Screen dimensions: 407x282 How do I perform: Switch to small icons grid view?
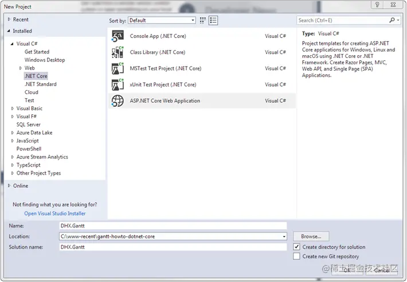pos(203,20)
